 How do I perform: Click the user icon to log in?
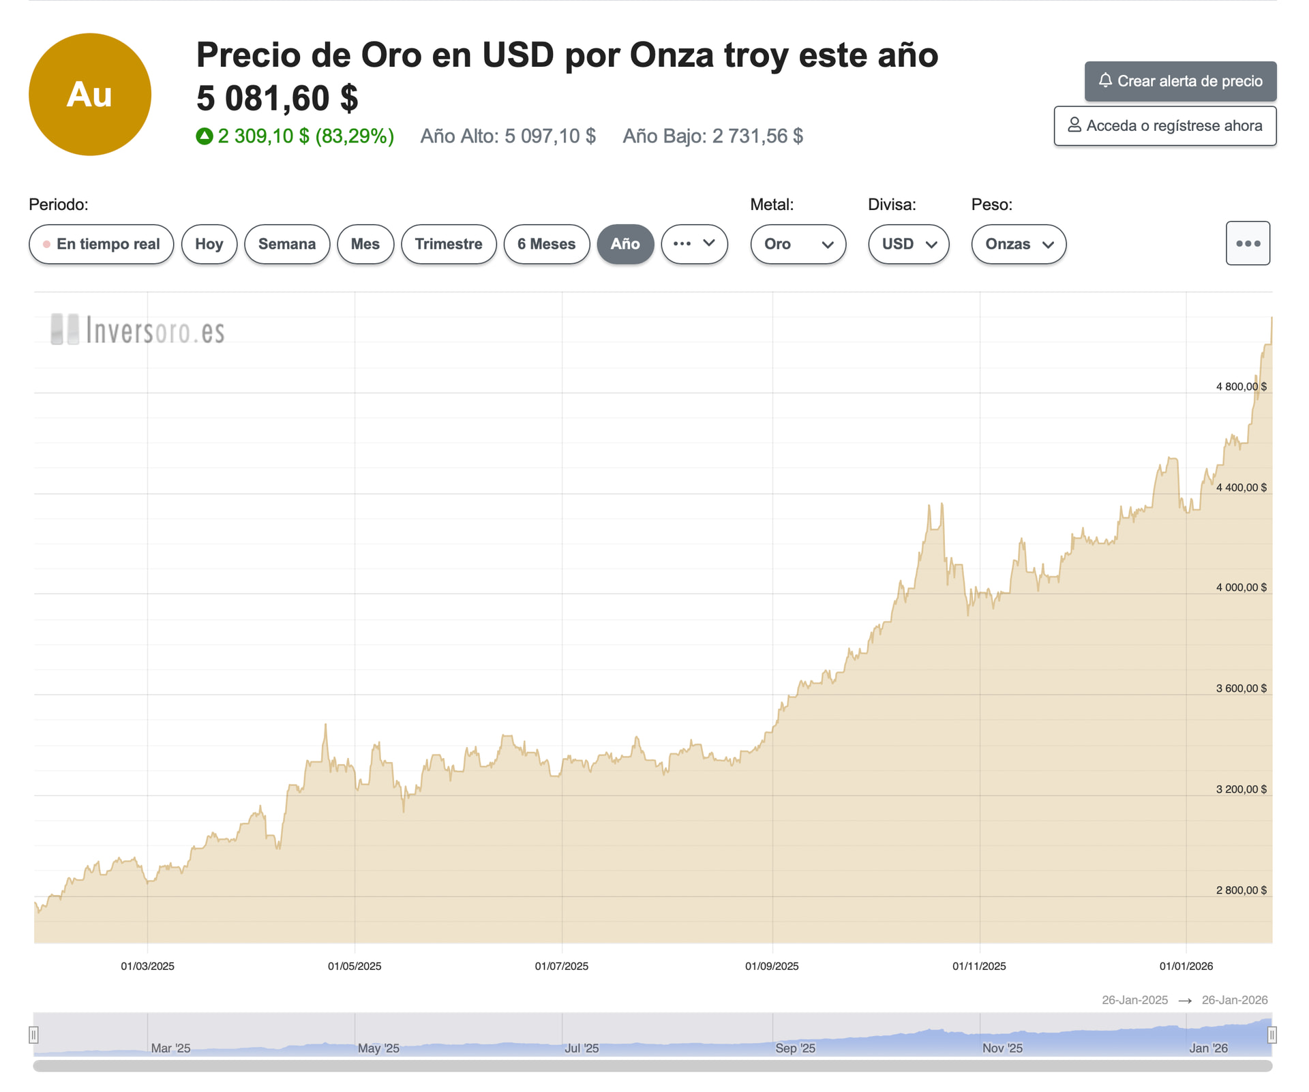click(x=1074, y=125)
